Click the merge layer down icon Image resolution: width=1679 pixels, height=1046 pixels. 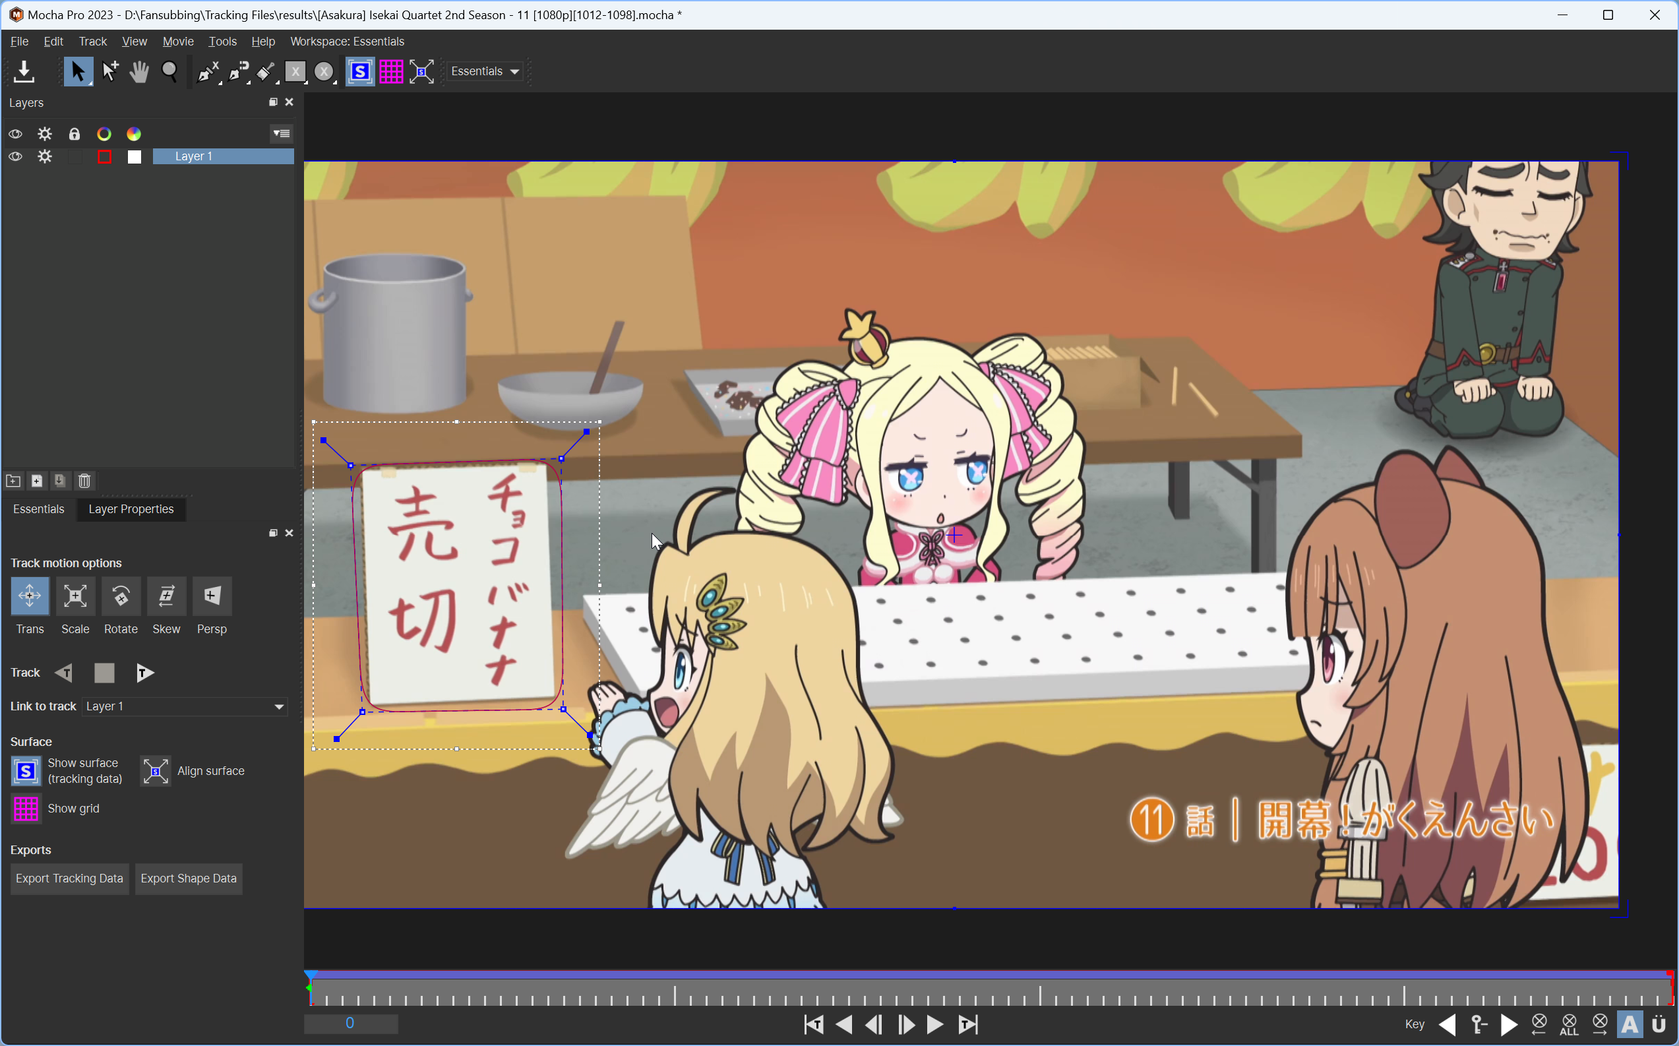coord(60,480)
